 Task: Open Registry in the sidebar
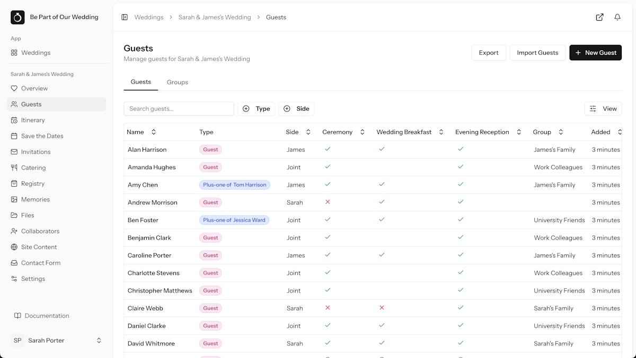[x=57, y=183]
